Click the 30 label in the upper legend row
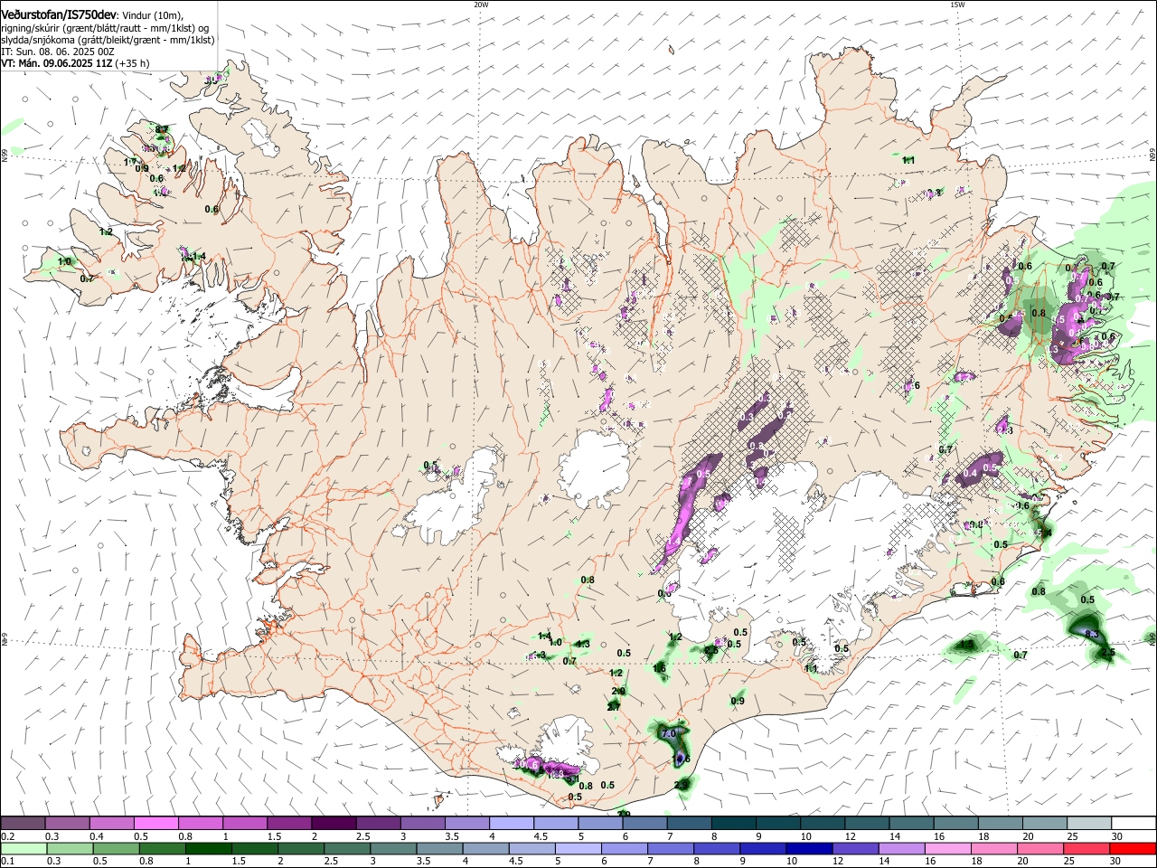 click(x=1117, y=836)
